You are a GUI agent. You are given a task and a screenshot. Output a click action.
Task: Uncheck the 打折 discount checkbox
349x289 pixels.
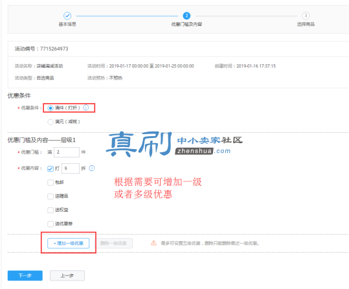click(x=51, y=168)
